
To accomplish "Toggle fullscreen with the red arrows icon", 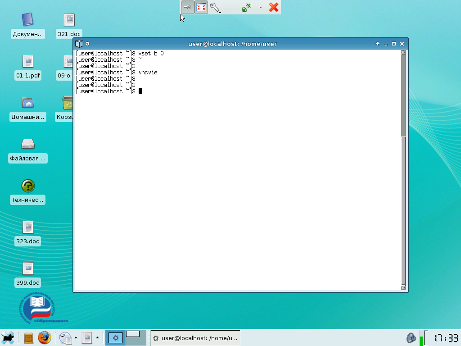I will pyautogui.click(x=201, y=7).
